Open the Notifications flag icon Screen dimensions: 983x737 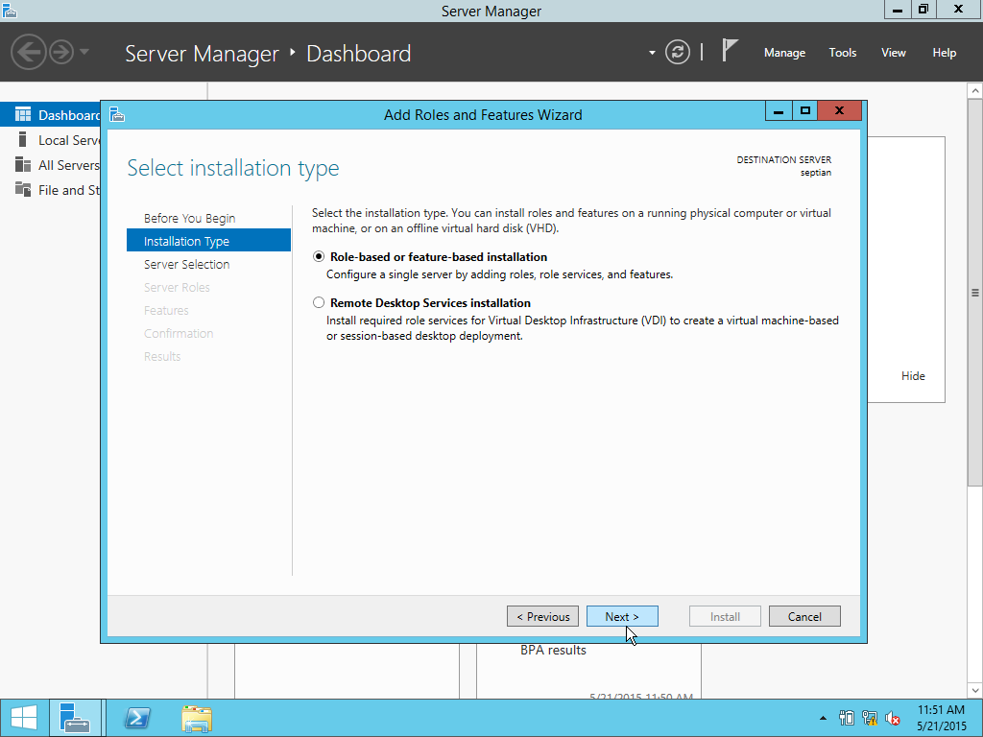[730, 50]
